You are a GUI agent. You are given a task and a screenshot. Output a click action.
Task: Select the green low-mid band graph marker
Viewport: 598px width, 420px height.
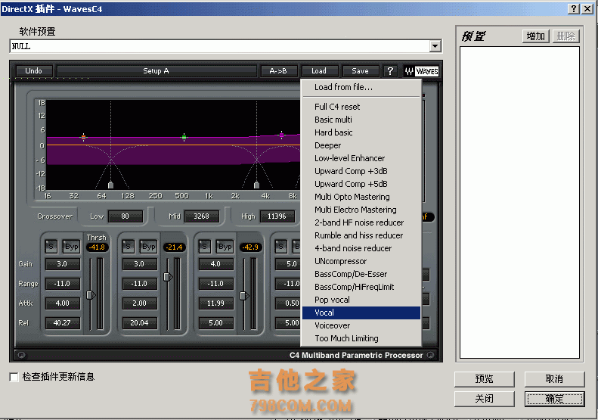pos(184,137)
